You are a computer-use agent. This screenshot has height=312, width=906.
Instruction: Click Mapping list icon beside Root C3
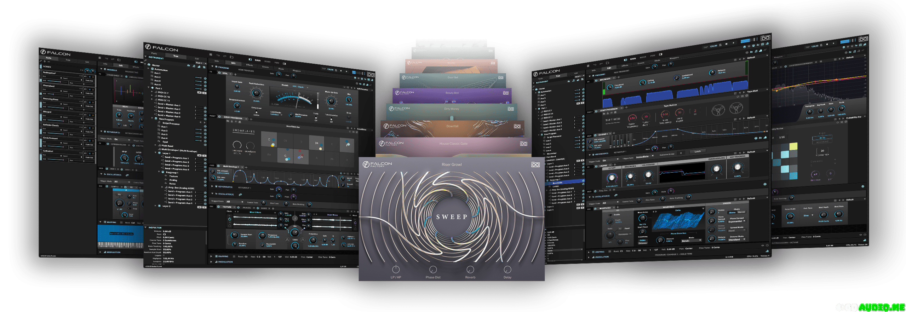point(234,256)
